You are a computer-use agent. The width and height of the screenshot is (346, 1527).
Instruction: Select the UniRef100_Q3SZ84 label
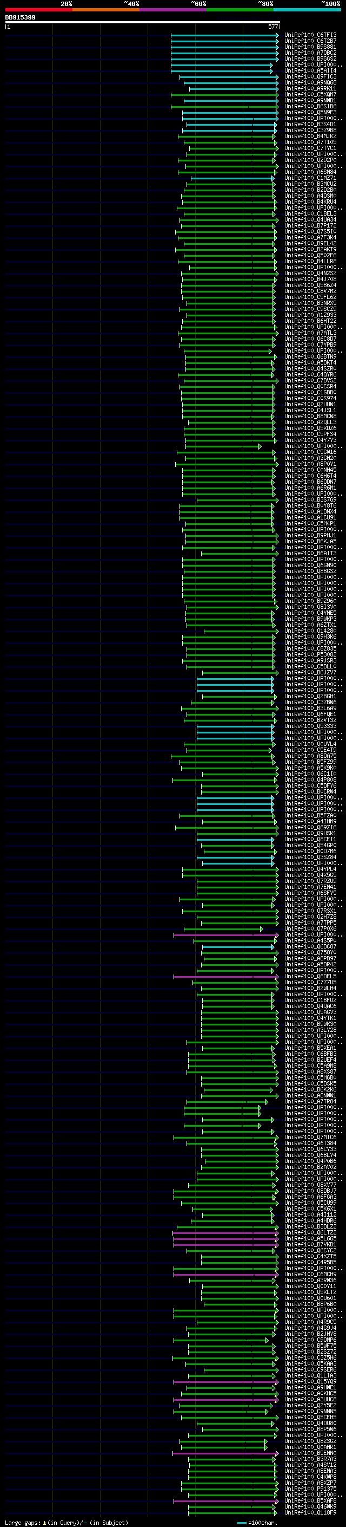310,857
